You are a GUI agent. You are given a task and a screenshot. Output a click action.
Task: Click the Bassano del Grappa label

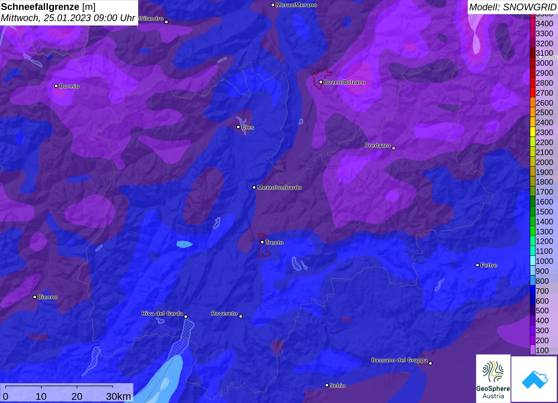click(399, 360)
